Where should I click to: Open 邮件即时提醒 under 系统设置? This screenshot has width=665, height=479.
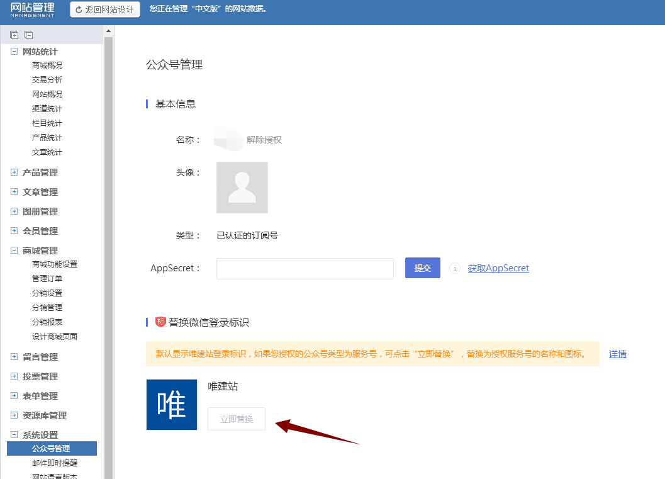click(x=55, y=463)
